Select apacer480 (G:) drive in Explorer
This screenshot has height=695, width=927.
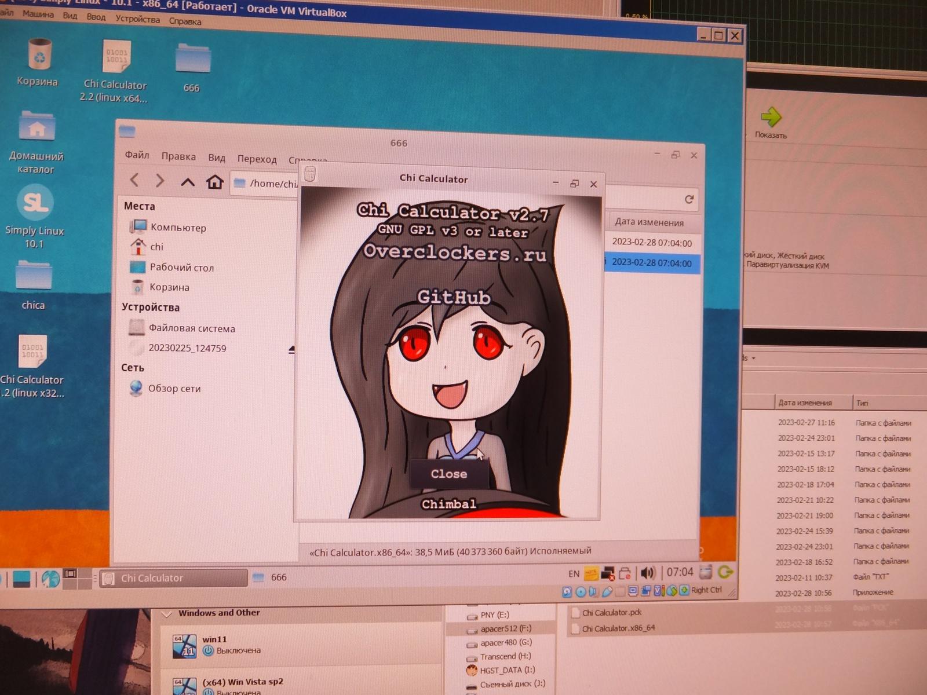point(499,642)
